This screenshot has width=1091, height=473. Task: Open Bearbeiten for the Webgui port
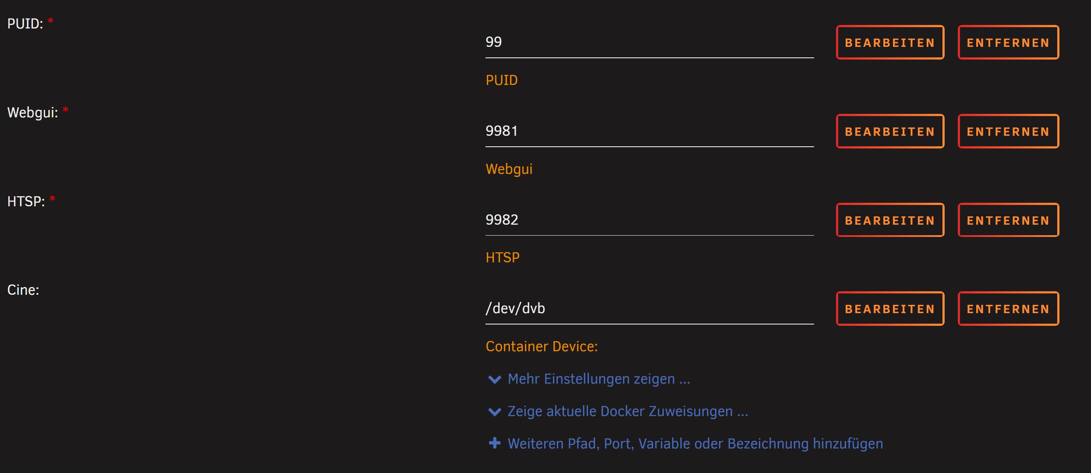pos(890,131)
